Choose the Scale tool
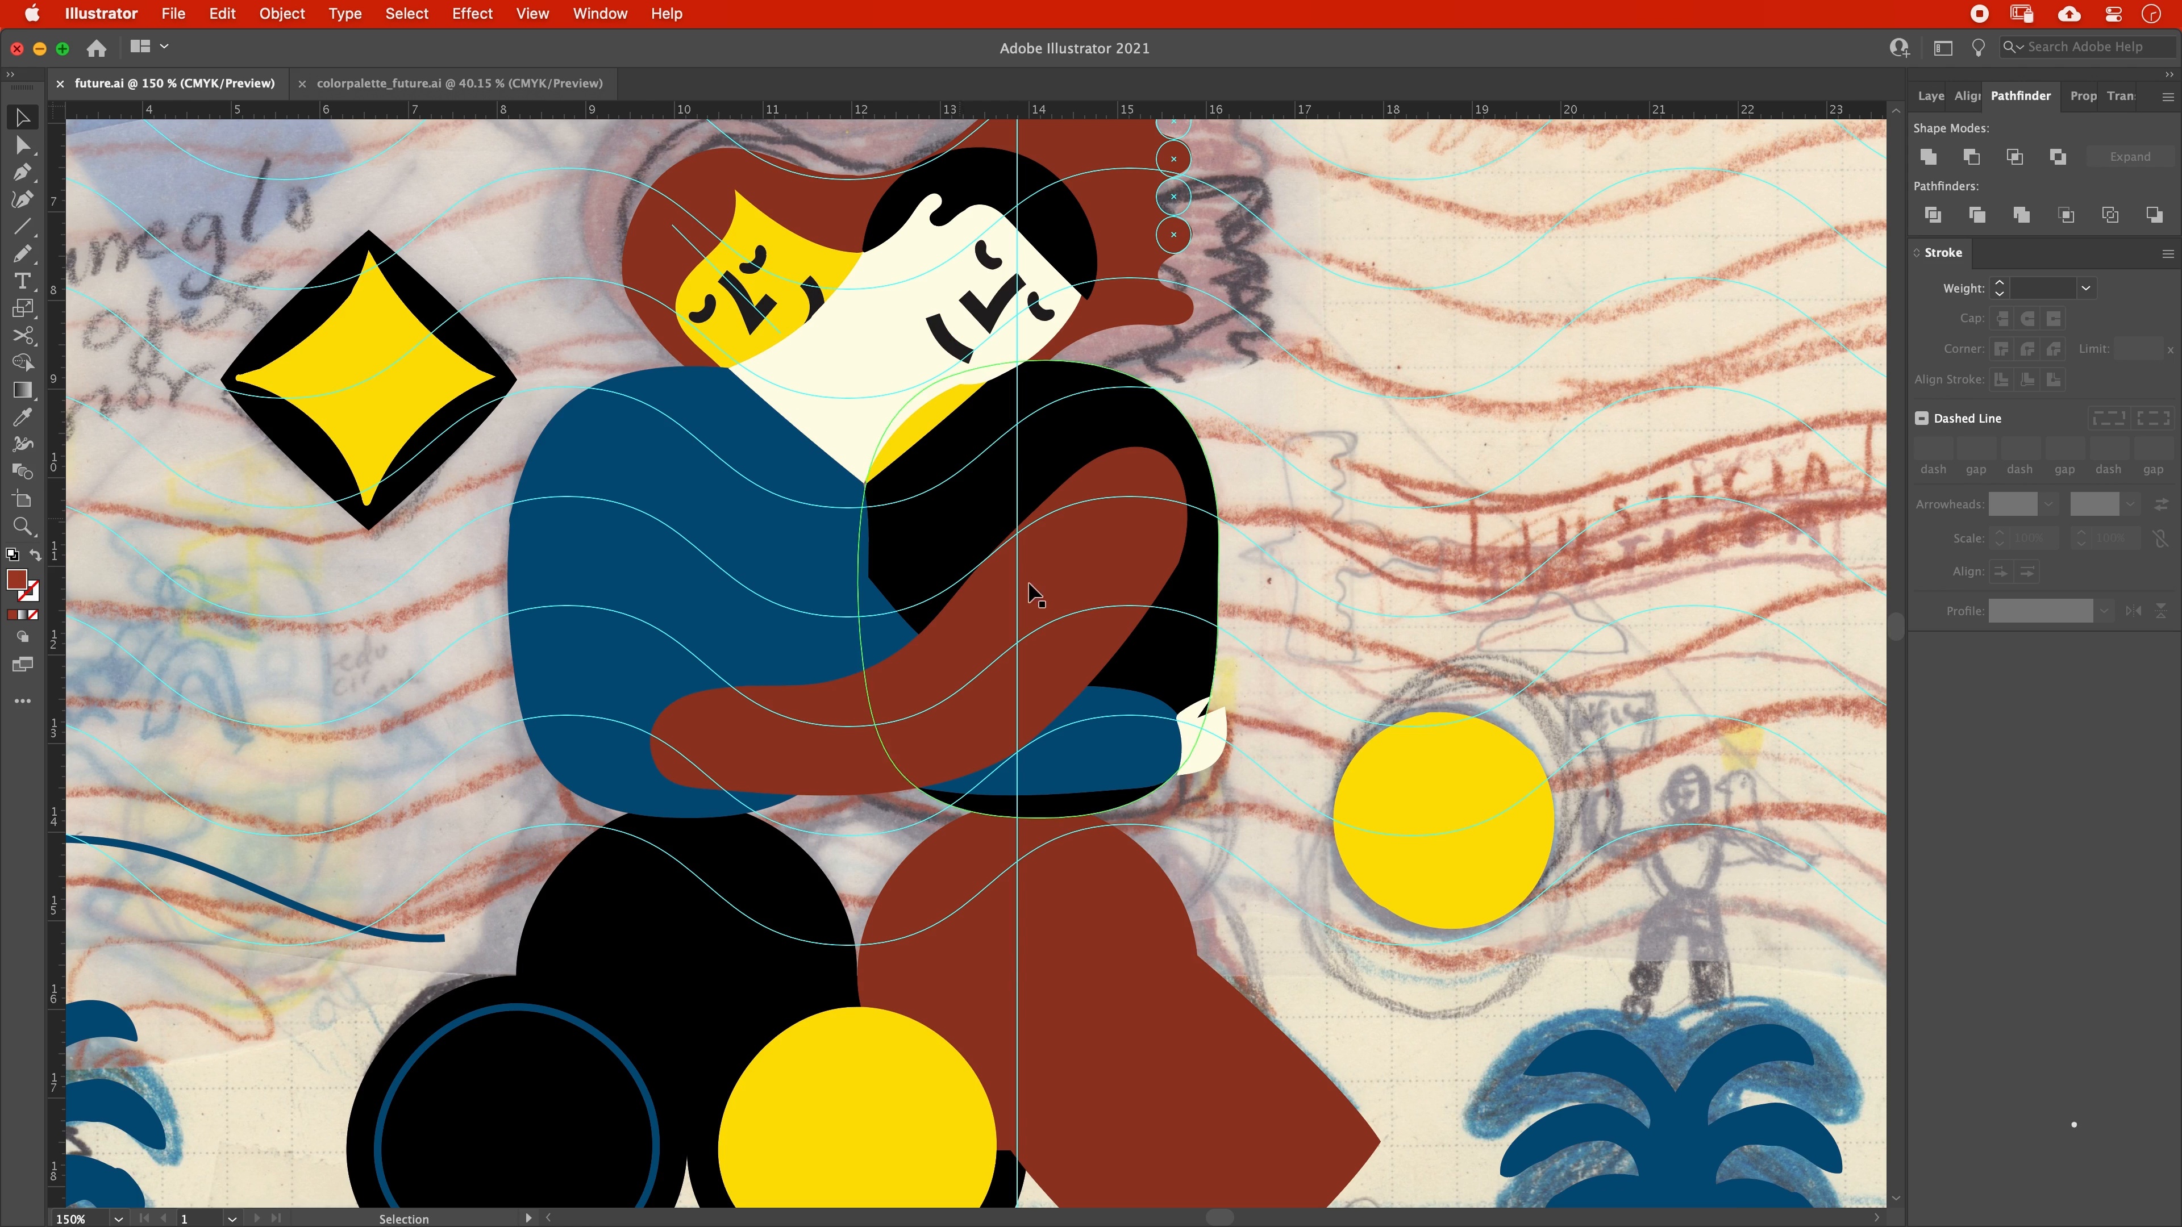Screen dimensions: 2182x1227 tap(23, 308)
